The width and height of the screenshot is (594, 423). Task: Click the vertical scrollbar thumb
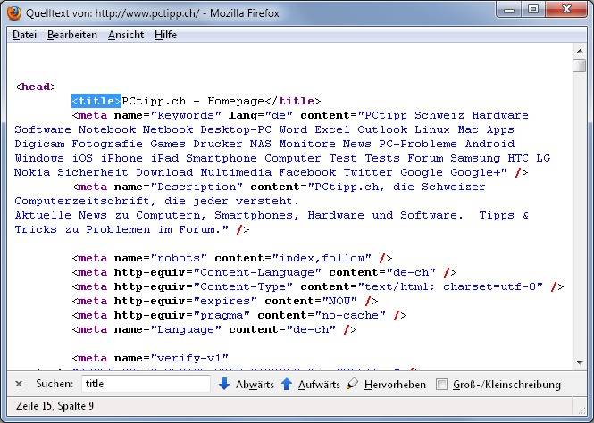coord(579,66)
